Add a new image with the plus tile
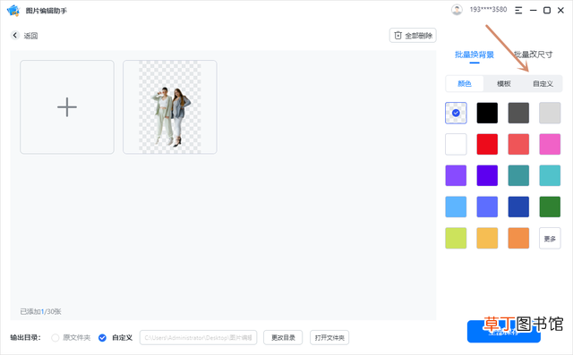The image size is (573, 355). click(x=67, y=107)
